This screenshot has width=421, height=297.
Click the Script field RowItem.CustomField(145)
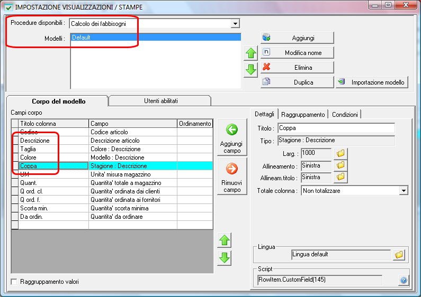click(320, 280)
